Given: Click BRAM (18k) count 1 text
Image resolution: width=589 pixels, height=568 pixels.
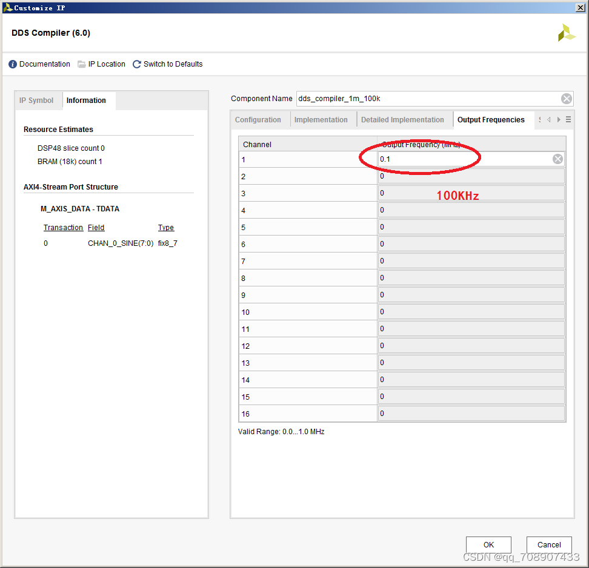Looking at the screenshot, I should tap(70, 162).
